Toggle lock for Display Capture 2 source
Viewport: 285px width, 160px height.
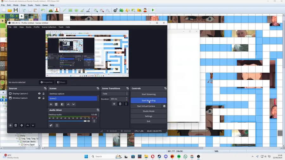43,93
